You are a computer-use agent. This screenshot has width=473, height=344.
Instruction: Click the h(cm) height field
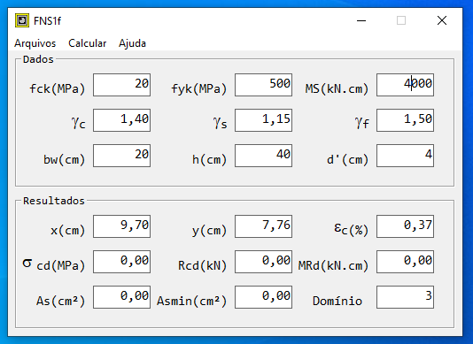pyautogui.click(x=264, y=156)
